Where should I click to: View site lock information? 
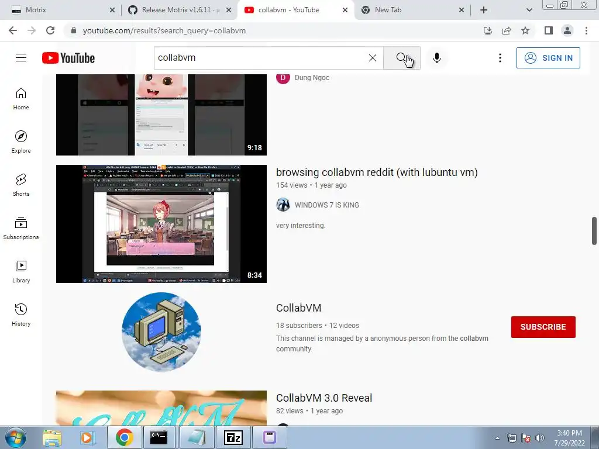click(x=74, y=30)
